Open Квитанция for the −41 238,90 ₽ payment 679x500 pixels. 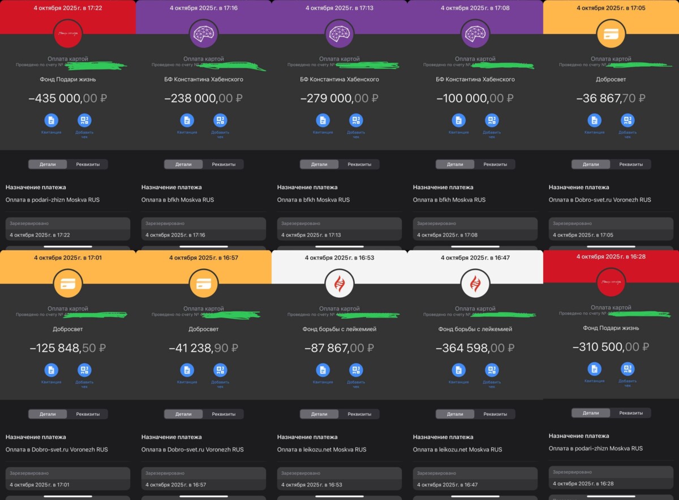pyautogui.click(x=187, y=371)
